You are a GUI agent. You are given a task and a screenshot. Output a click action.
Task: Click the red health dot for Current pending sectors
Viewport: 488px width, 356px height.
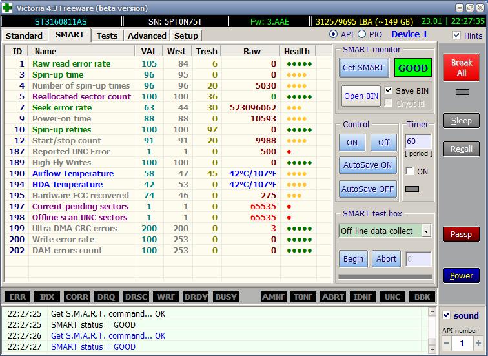click(289, 207)
